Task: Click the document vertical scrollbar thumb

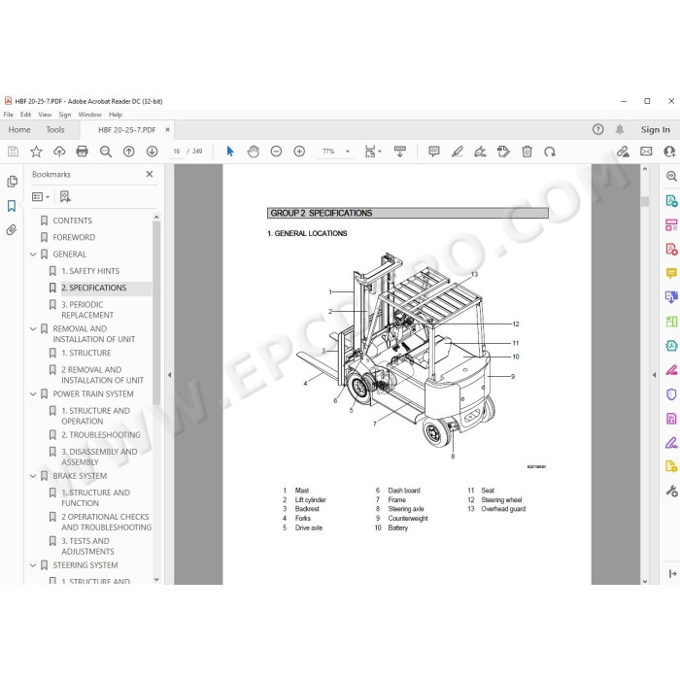Action: click(x=644, y=202)
